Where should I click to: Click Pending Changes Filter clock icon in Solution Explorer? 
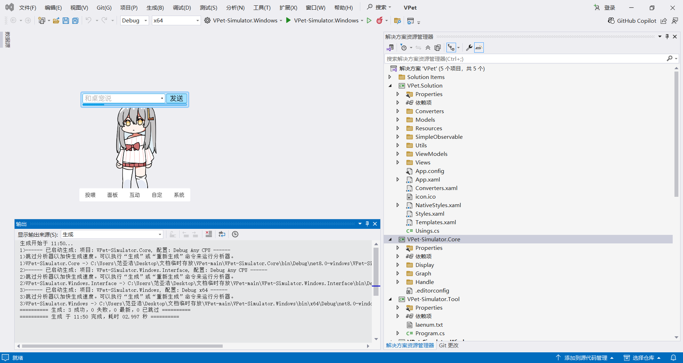coord(403,47)
